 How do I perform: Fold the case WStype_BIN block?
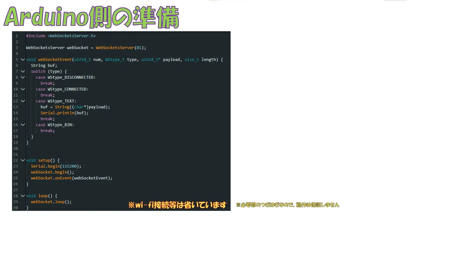pyautogui.click(x=23, y=125)
